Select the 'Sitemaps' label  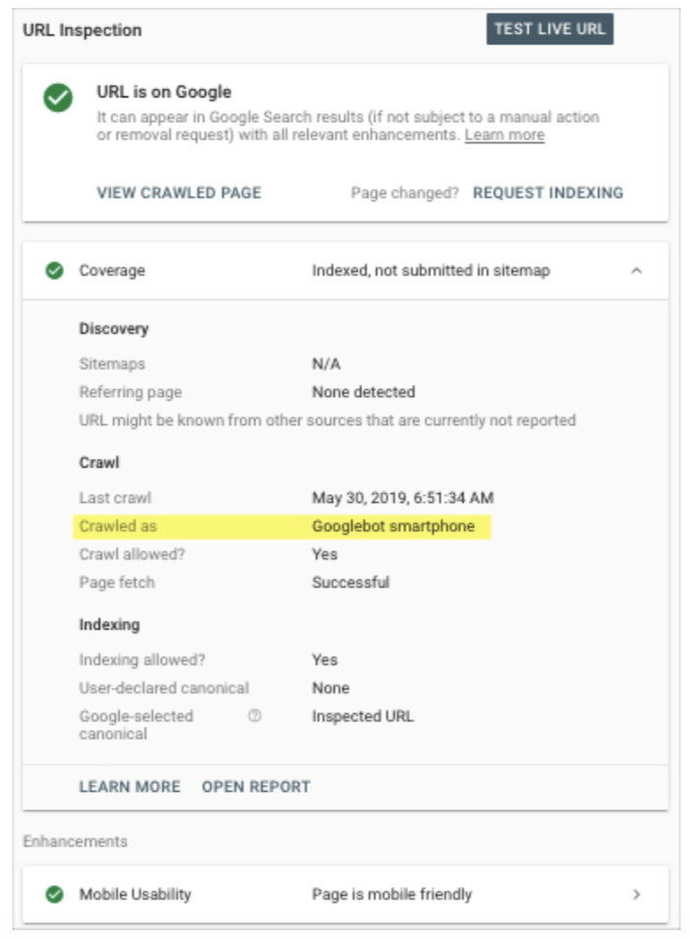[x=112, y=364]
